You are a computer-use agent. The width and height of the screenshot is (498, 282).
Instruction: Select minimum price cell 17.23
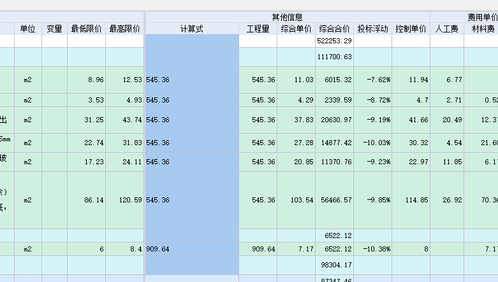[86, 162]
